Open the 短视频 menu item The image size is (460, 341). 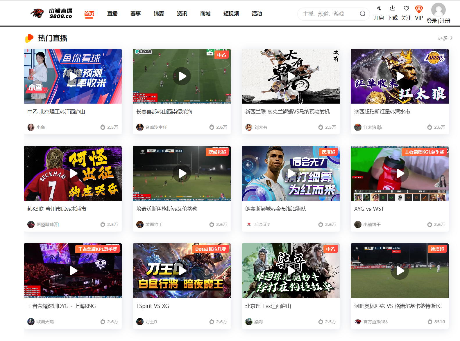pyautogui.click(x=231, y=14)
